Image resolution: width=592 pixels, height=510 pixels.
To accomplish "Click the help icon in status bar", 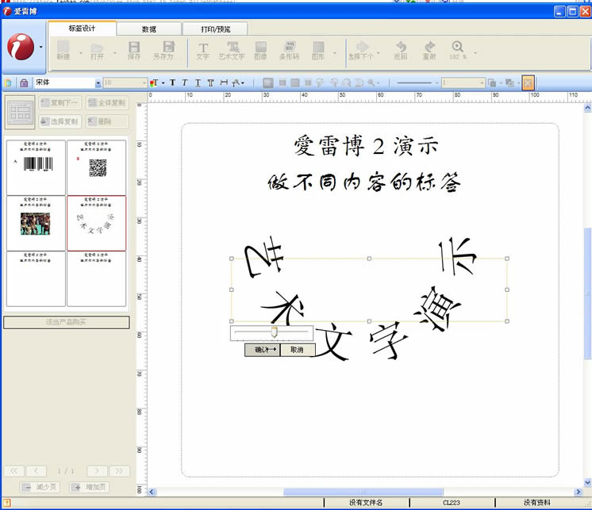I will pyautogui.click(x=6, y=502).
